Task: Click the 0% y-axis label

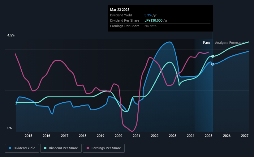Action: coord(10,128)
